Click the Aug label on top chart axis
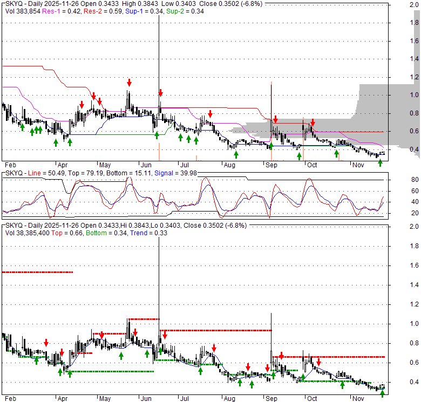 click(x=229, y=165)
